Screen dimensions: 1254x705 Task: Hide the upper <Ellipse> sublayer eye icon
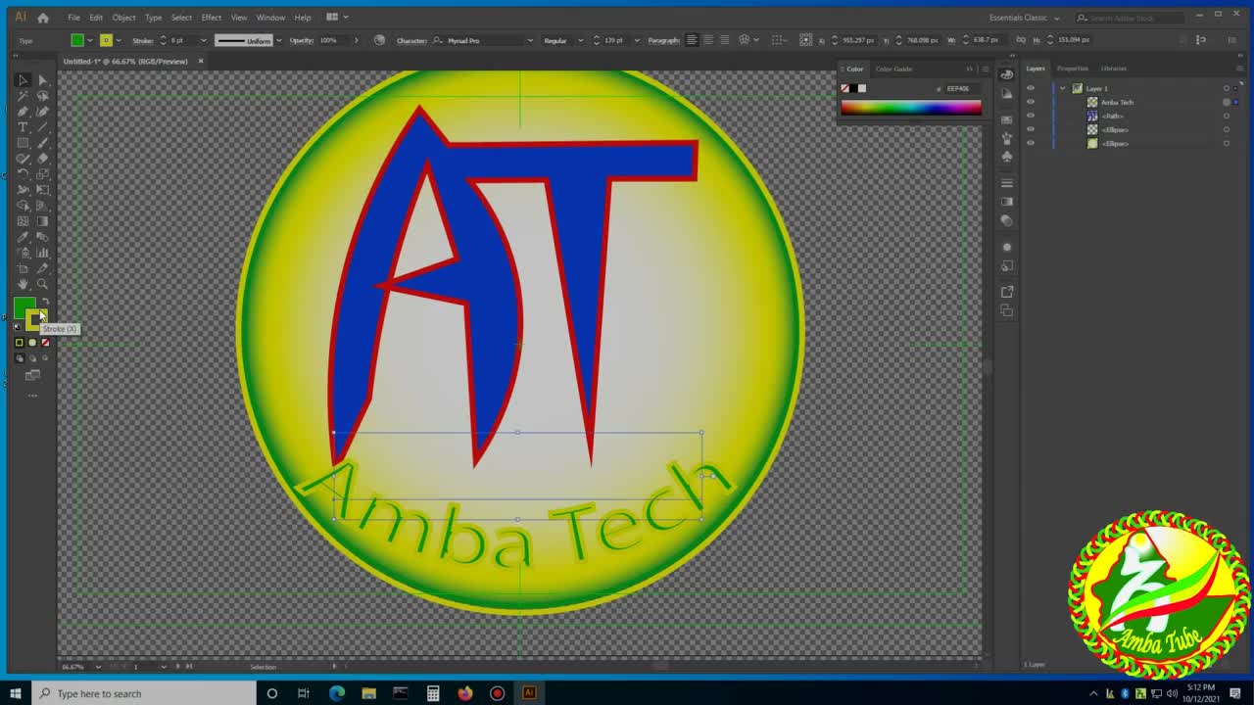point(1030,129)
